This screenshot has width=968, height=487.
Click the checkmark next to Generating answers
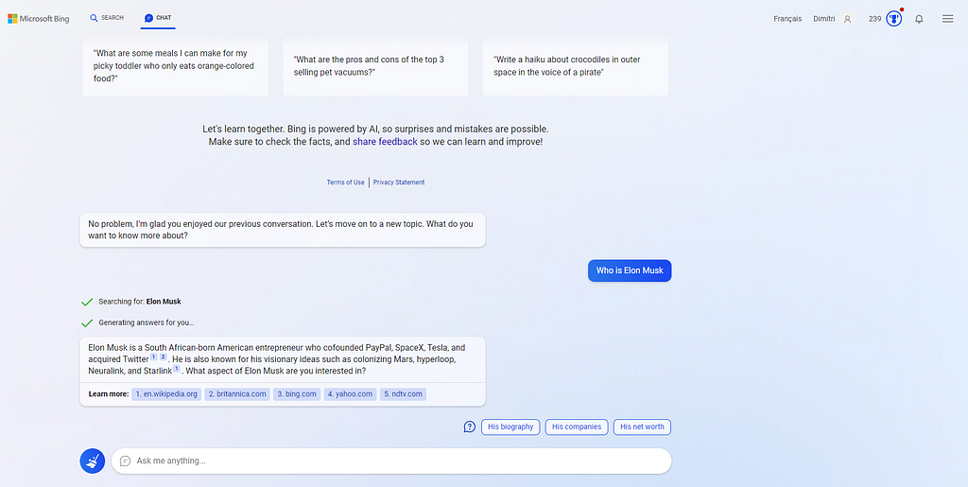point(87,322)
